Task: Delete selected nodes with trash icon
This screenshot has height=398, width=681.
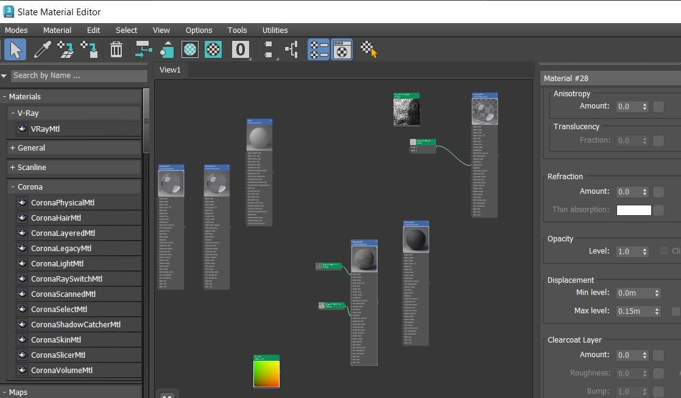Action: [x=116, y=49]
